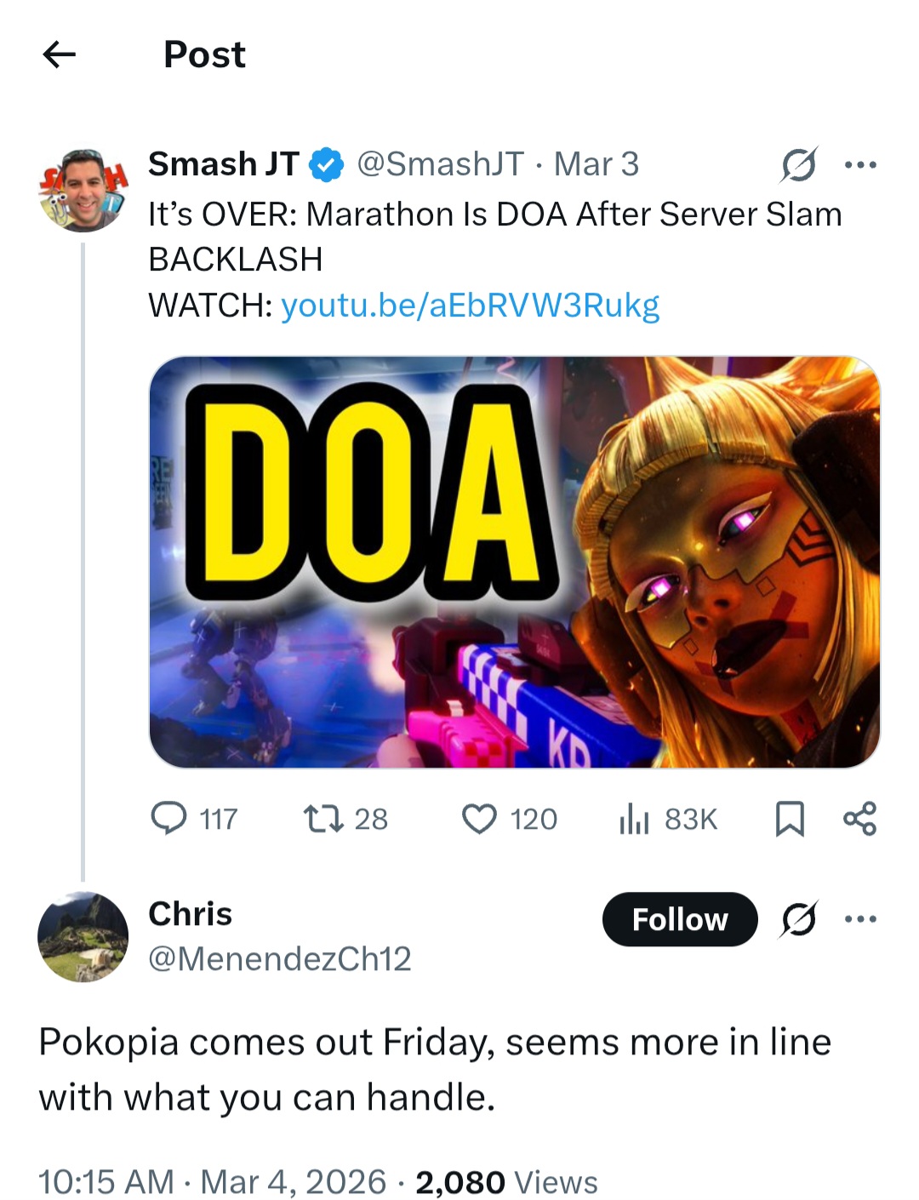Open more options for Smash JT's post

click(x=860, y=164)
